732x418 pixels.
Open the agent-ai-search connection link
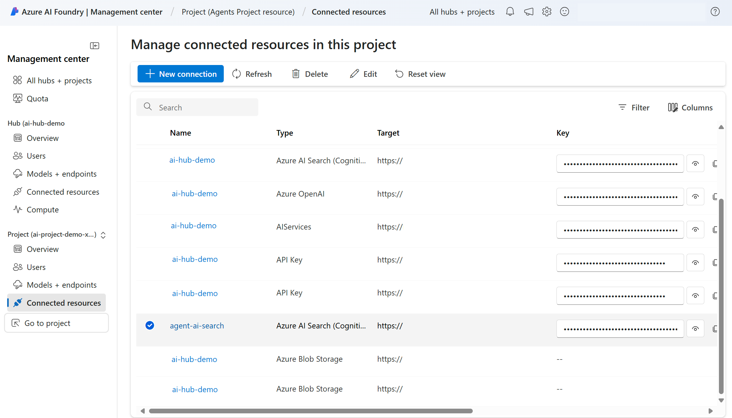[197, 325]
